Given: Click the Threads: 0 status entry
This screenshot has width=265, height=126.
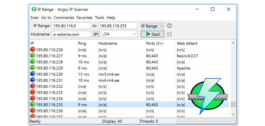Looking at the screenshot, I should (x=149, y=121).
